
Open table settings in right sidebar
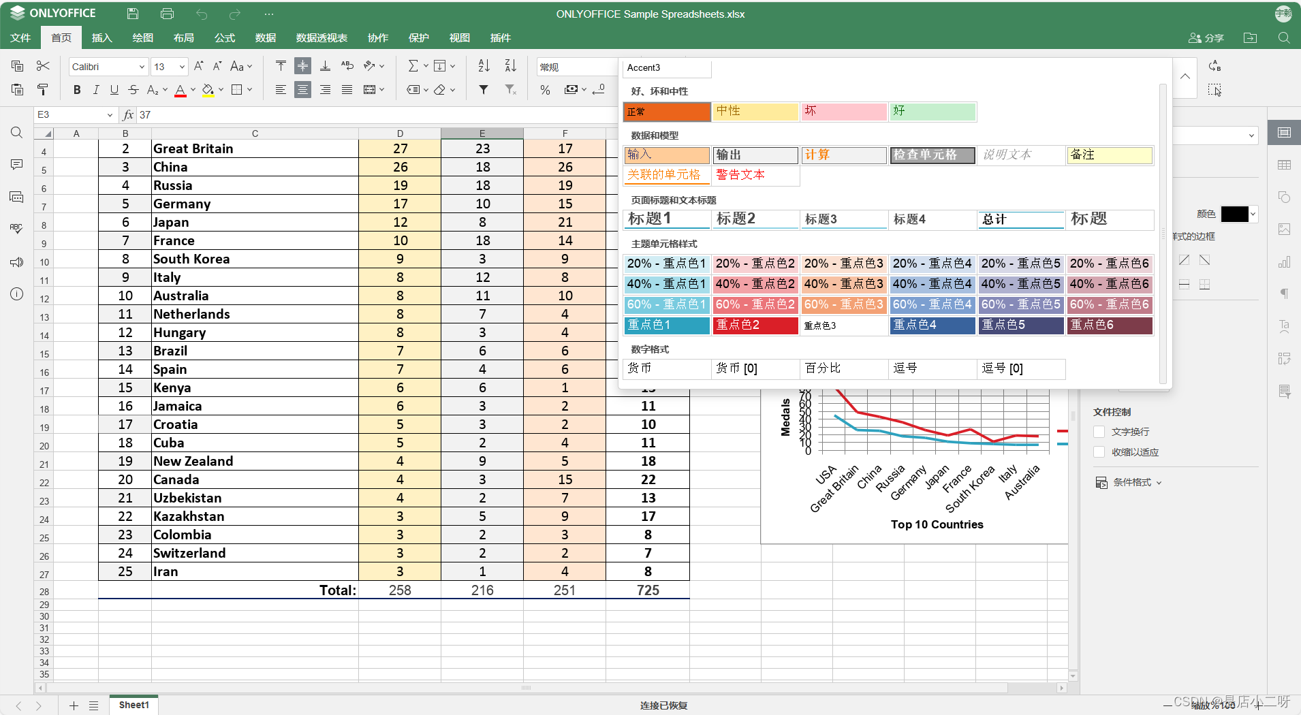pos(1284,165)
